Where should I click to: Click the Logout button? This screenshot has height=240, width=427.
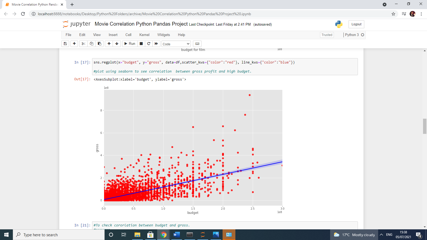(356, 24)
